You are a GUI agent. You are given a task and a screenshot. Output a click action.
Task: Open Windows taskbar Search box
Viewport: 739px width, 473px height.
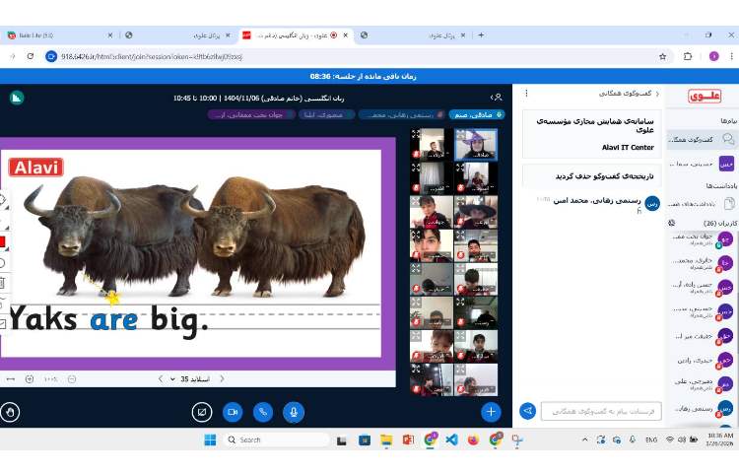(x=276, y=439)
